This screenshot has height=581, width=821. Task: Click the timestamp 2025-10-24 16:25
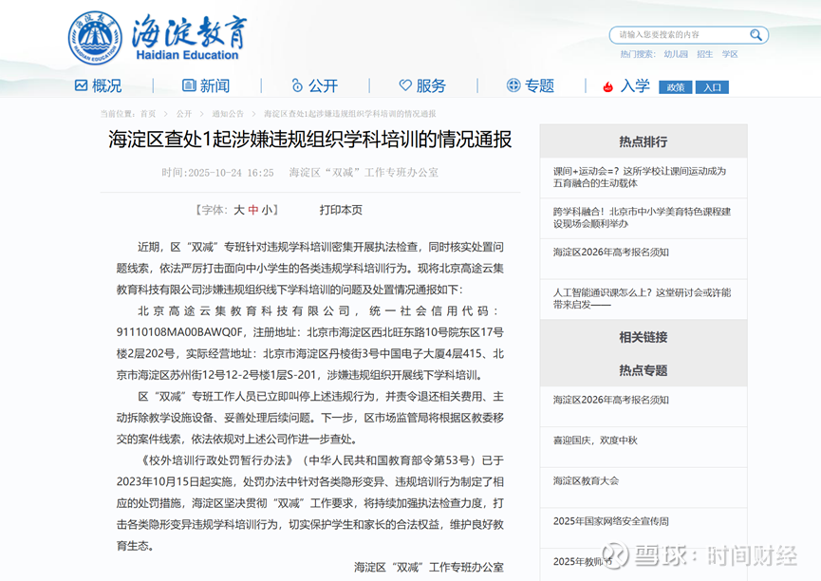tap(231, 173)
